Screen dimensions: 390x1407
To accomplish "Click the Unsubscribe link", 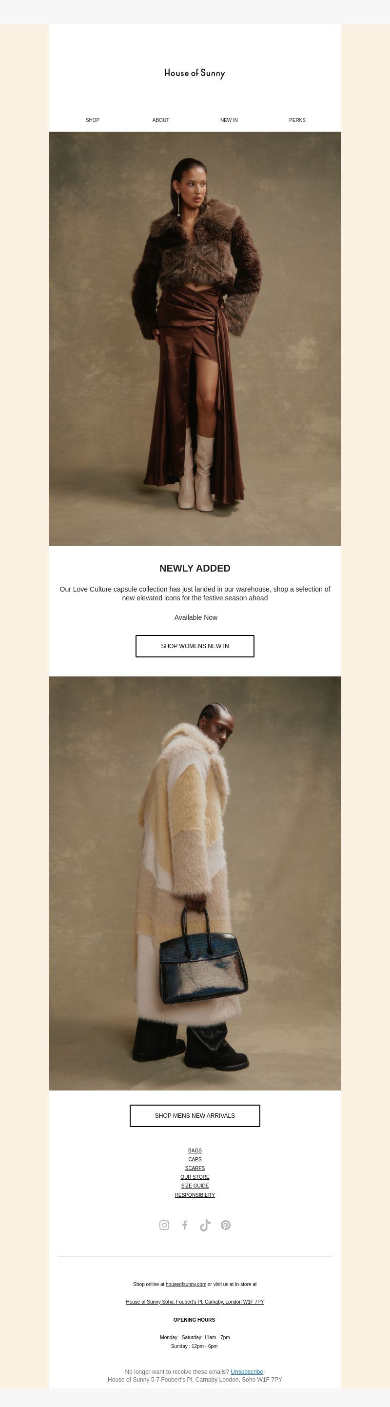I will (x=247, y=1371).
